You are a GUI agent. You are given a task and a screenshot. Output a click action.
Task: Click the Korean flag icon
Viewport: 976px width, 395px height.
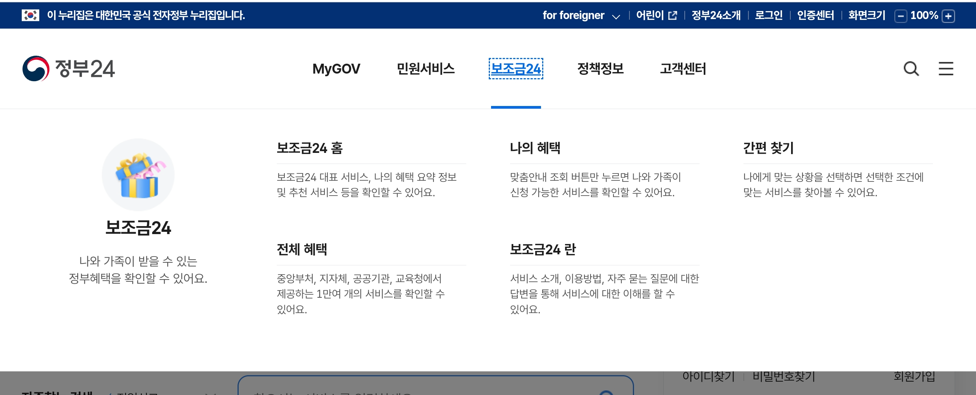30,15
